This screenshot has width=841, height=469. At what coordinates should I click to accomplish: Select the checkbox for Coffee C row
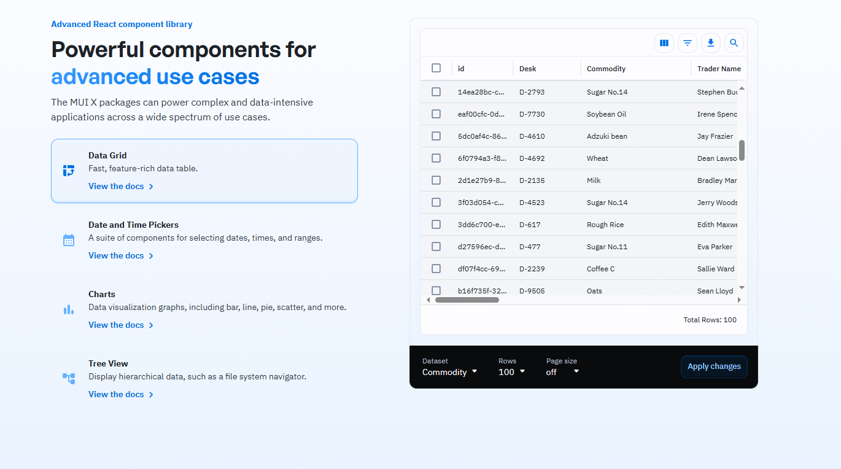click(x=436, y=269)
